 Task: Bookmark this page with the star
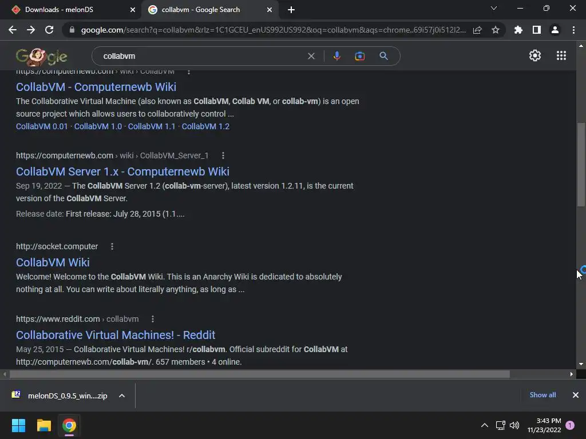click(x=496, y=30)
